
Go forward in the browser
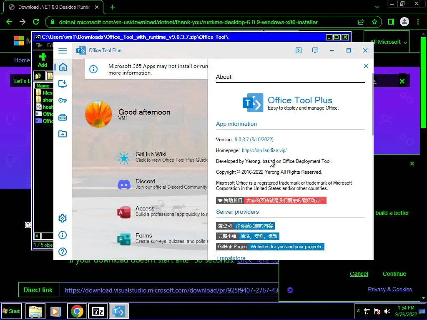(x=23, y=22)
